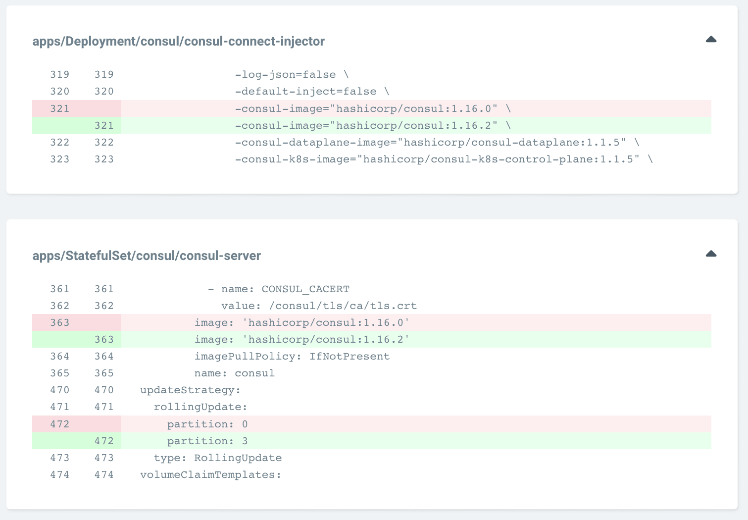Click the apps/StatefulSet/consul/consul-server heading
This screenshot has width=748, height=520.
pyautogui.click(x=147, y=256)
